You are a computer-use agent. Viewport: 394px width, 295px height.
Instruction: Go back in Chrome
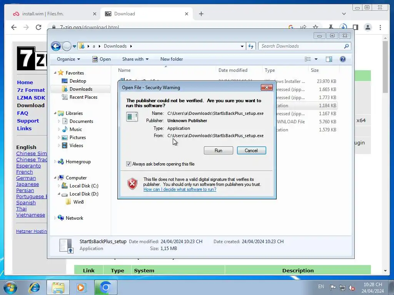(x=14, y=27)
